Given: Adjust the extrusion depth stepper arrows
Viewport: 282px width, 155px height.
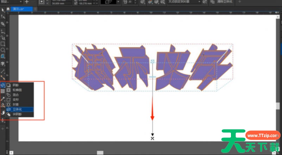Looking at the screenshot, I should point(136,2).
